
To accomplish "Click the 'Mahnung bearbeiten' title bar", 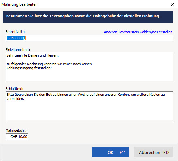I will [19, 4].
